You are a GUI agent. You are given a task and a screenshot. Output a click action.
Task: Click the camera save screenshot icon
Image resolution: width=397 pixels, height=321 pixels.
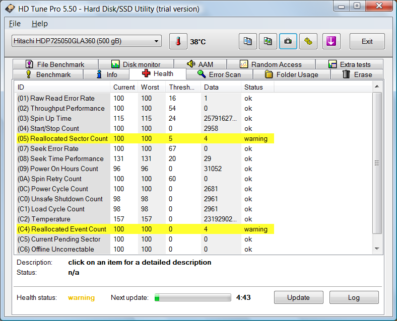click(288, 41)
